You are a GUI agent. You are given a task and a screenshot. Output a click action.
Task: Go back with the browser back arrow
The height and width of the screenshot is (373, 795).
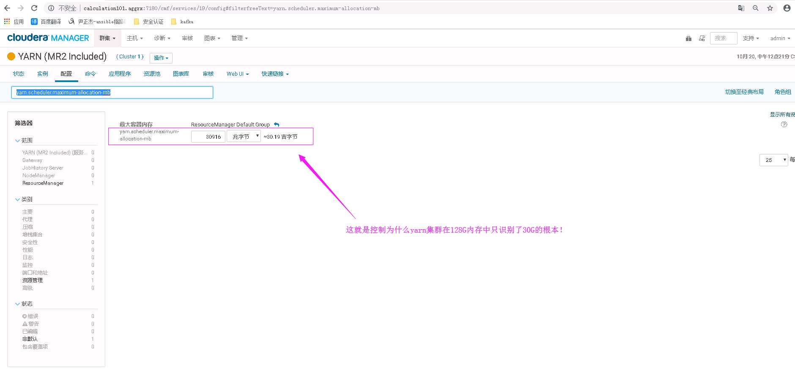click(7, 8)
